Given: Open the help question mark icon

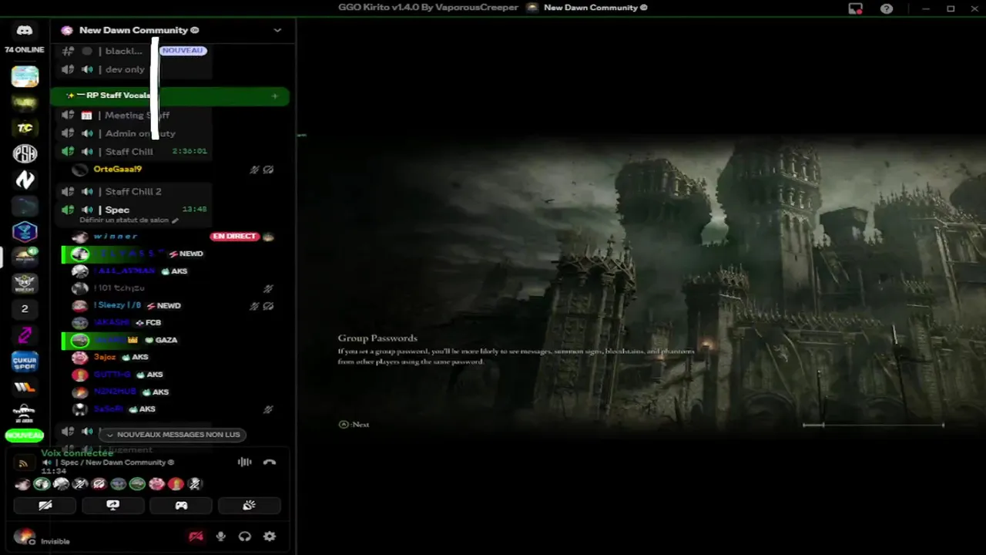Looking at the screenshot, I should [x=887, y=8].
